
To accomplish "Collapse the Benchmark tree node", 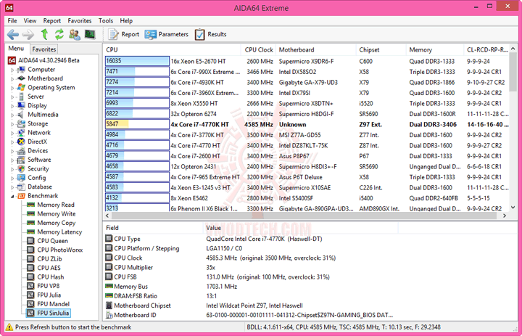I will pos(12,197).
